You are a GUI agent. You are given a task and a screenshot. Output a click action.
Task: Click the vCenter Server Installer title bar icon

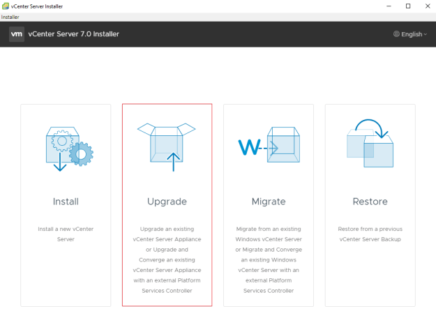[x=6, y=6]
